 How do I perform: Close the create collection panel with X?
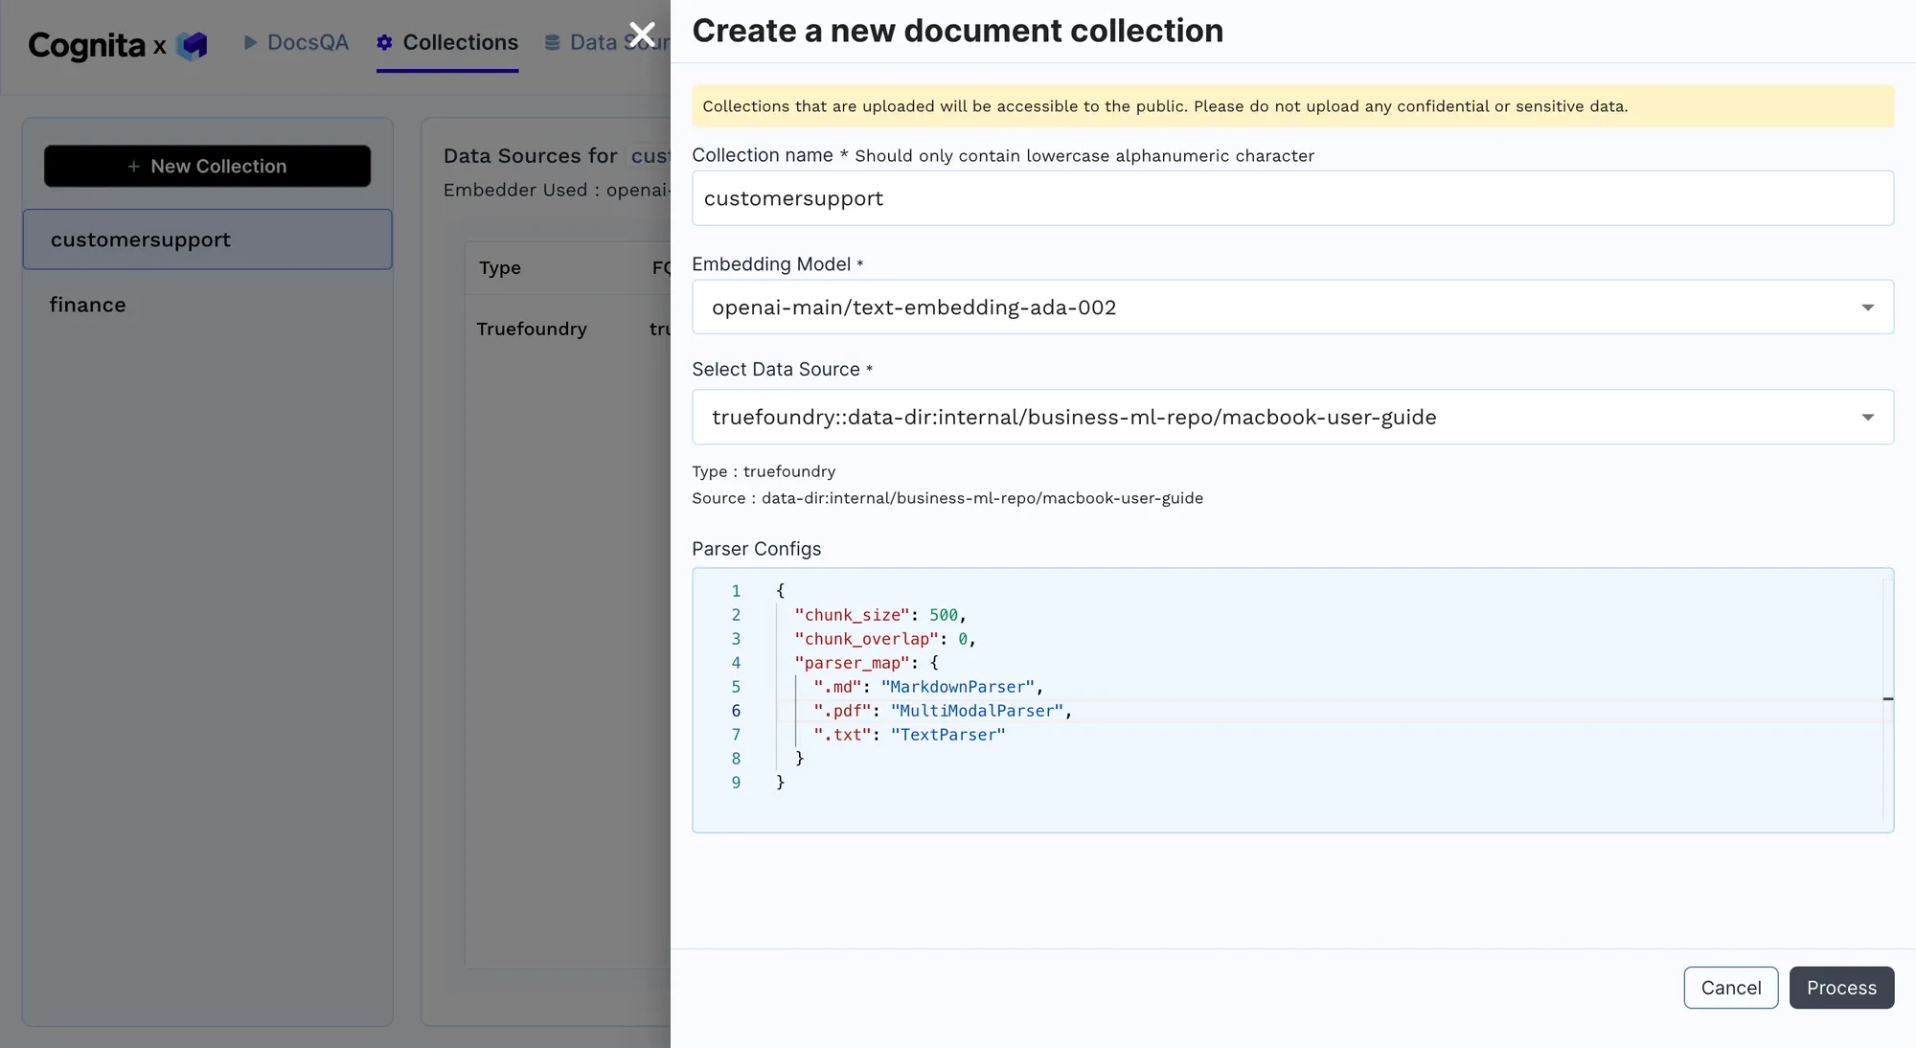[642, 35]
